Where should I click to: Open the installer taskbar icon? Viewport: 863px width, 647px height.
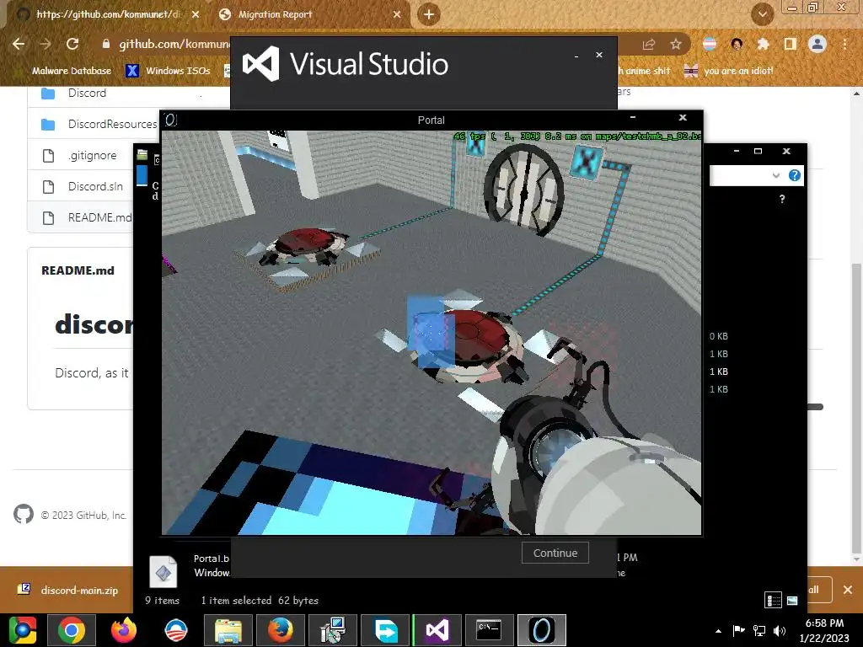coord(332,630)
